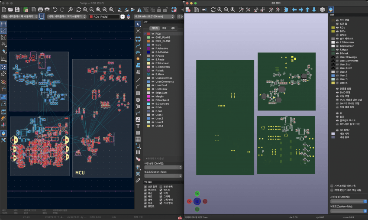Toggle orthographic projection cube in 3D viewer
This screenshot has width=368, height=220.
(x=322, y=10)
